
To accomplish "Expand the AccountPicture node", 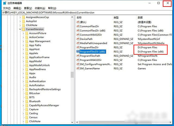I will coord(23,33).
